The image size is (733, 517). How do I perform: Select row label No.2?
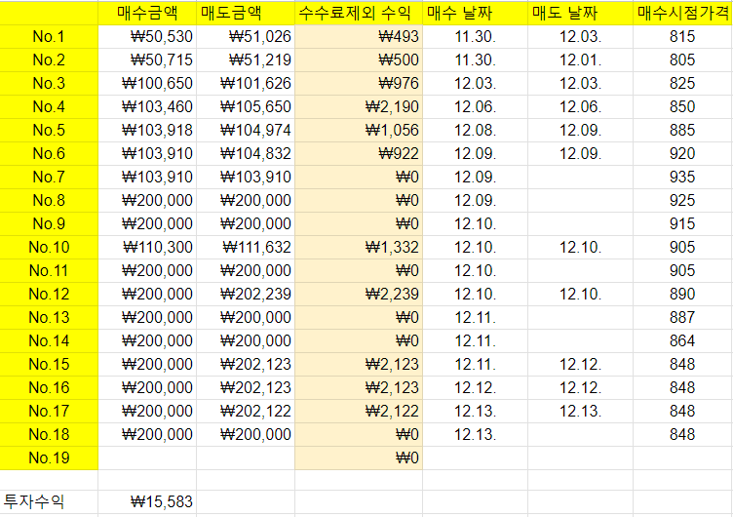click(x=49, y=60)
